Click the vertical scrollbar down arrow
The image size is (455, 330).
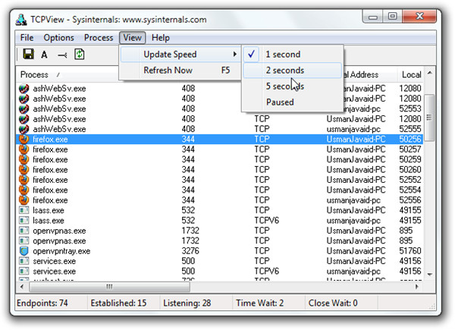[429, 275]
